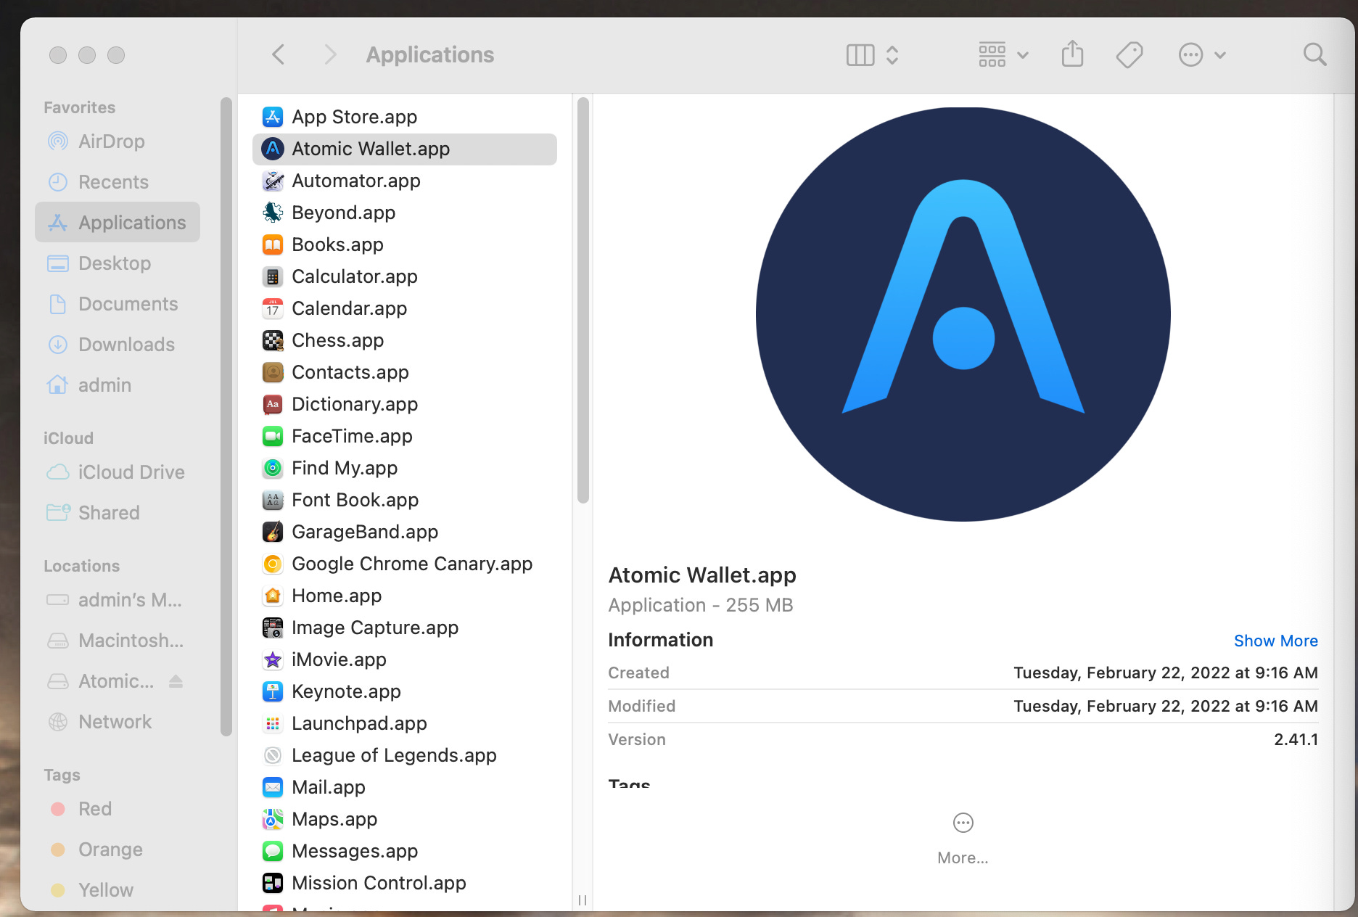Click the column resize handle below list
The width and height of the screenshot is (1358, 917).
coord(583,900)
